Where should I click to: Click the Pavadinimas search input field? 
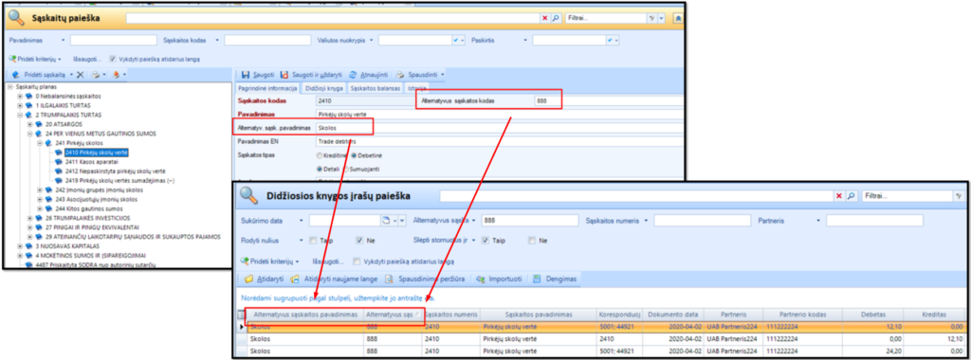(x=114, y=40)
